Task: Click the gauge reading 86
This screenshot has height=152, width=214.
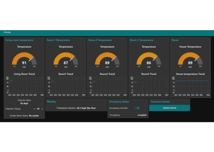Action: (149, 63)
